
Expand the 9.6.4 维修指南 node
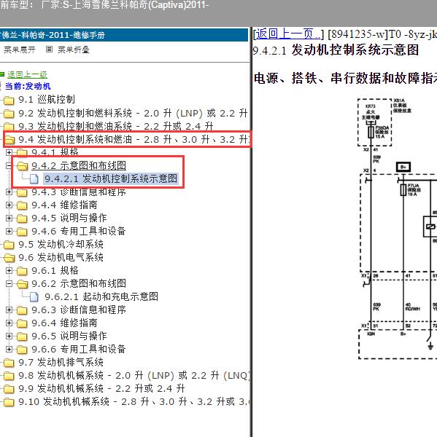9,323
